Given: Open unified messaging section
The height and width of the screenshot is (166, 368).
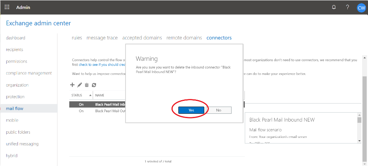Looking at the screenshot, I should click(x=22, y=144).
